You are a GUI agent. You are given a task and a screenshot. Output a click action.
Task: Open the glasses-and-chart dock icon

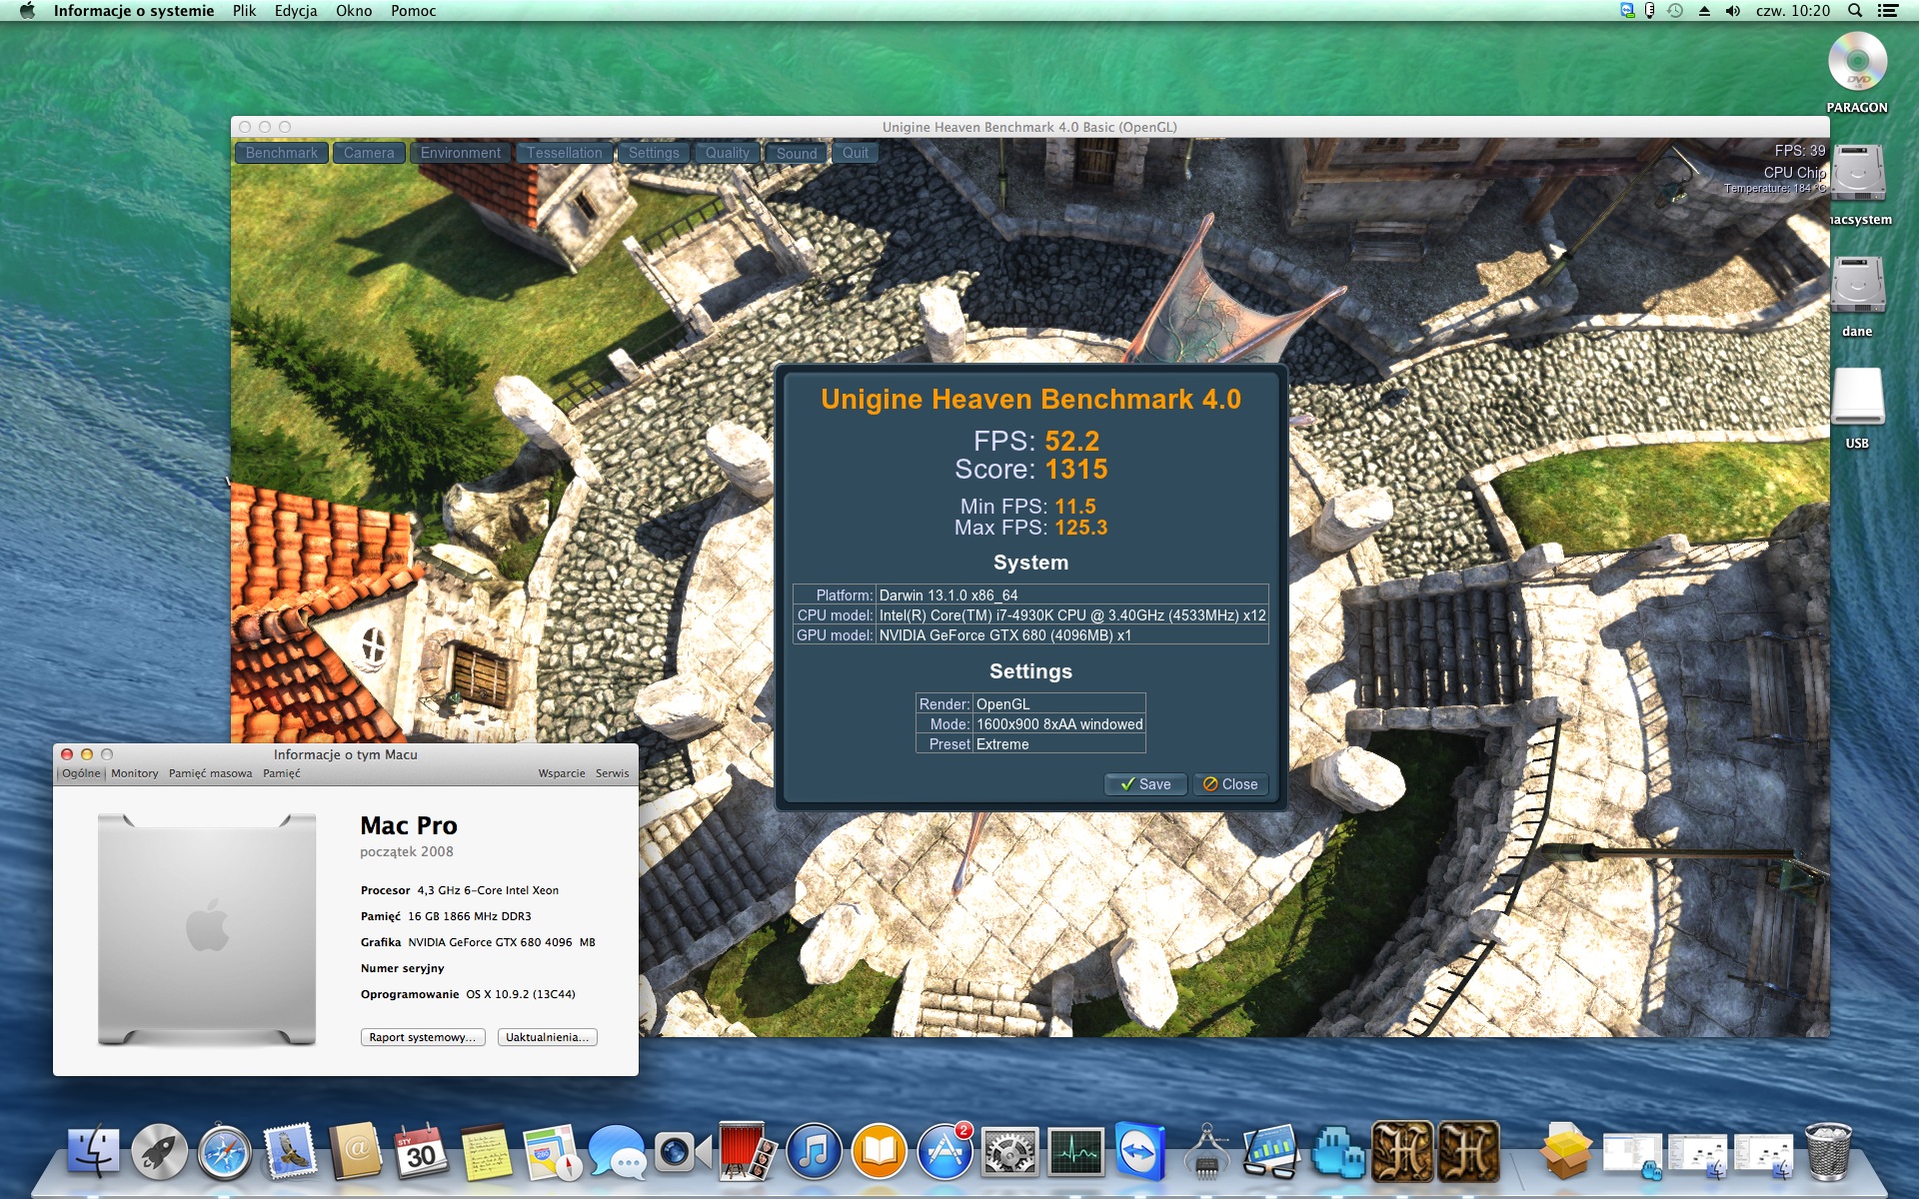point(1272,1152)
